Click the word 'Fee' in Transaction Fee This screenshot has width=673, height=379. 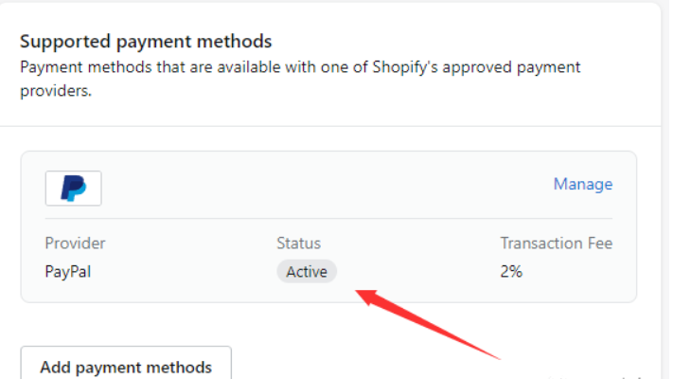pos(598,244)
